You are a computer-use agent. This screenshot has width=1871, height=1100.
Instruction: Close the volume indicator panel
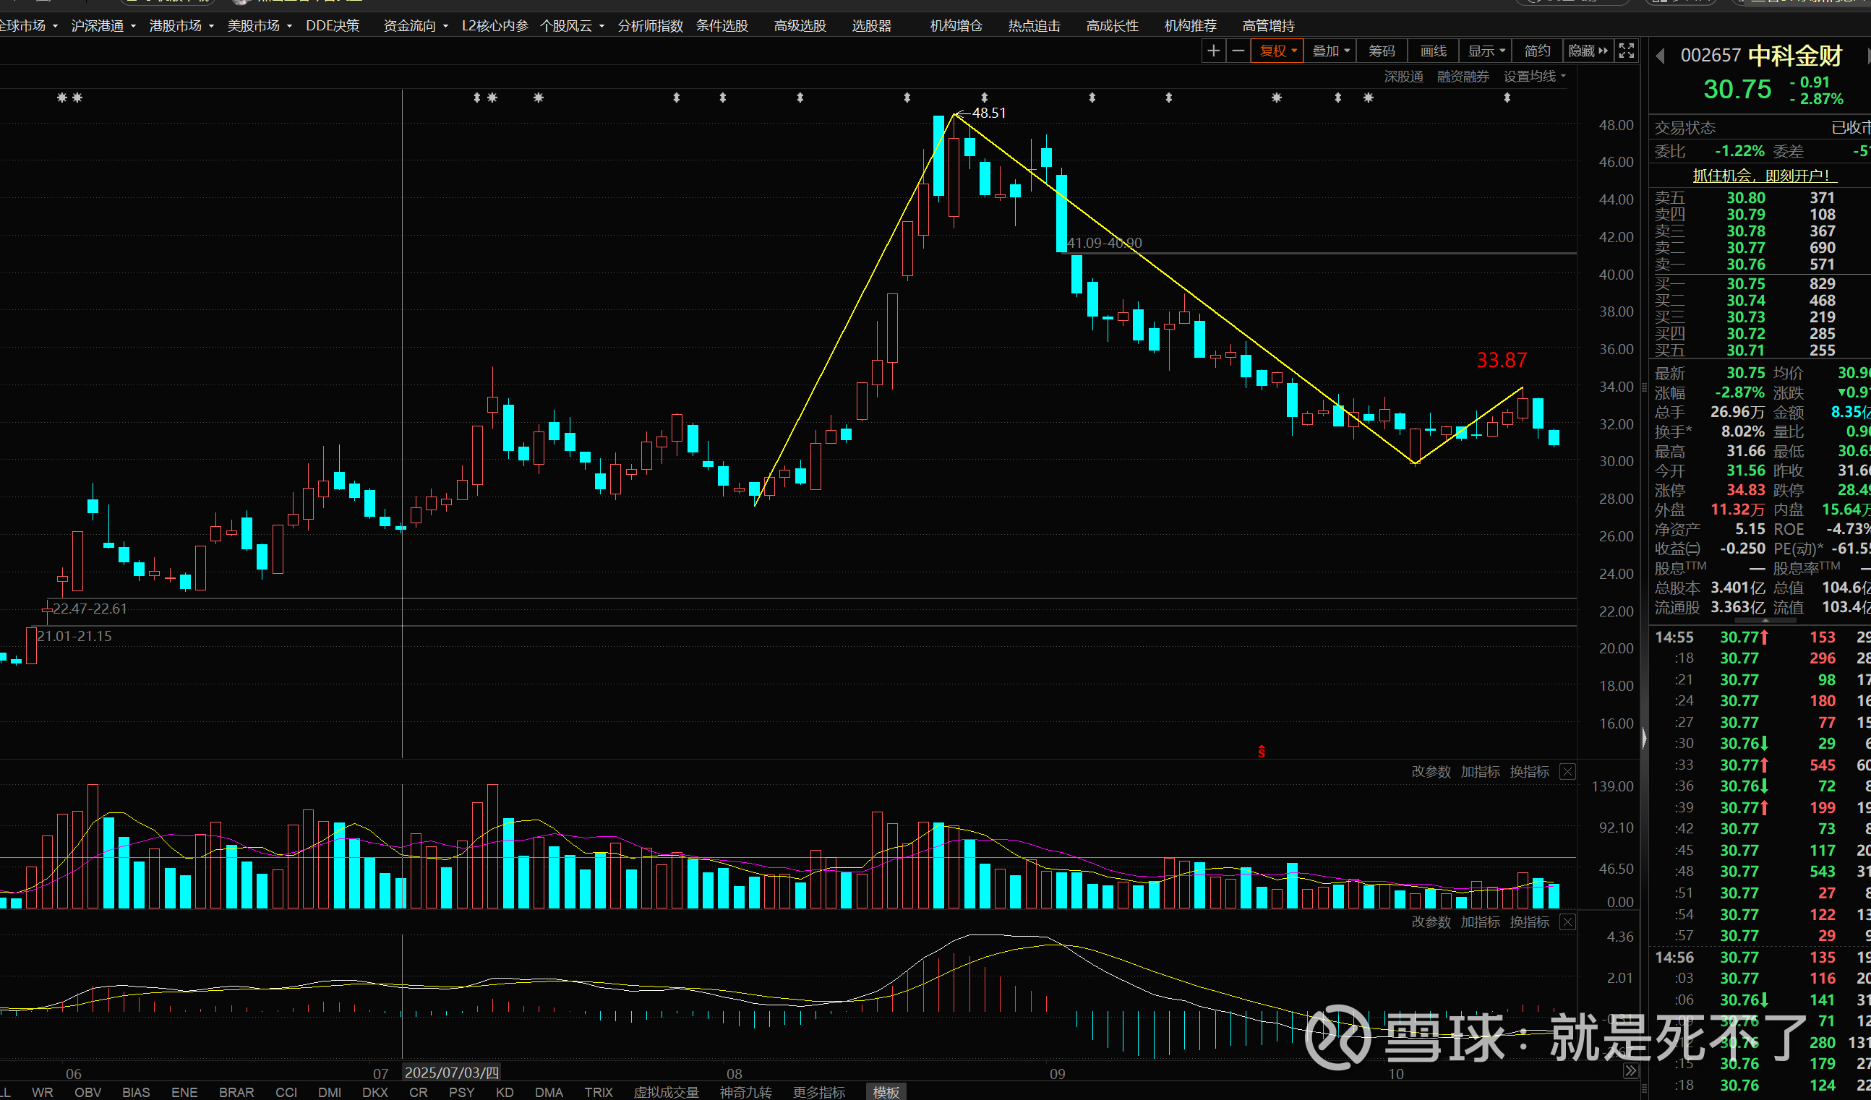point(1567,772)
